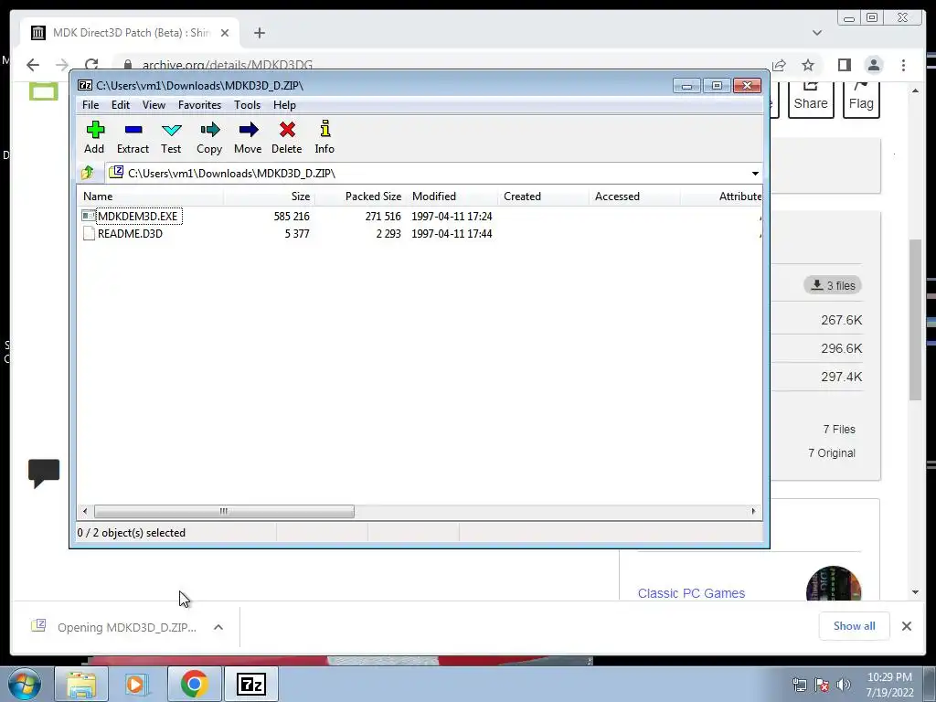Sort by the Created column header
The image size is (936, 702).
point(543,197)
